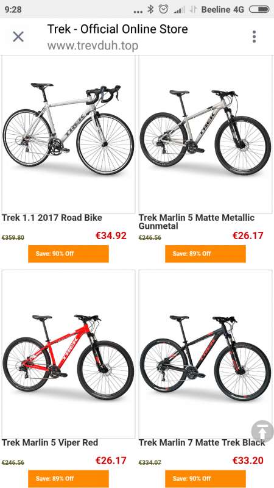This screenshot has height=488, width=274.
Task: Tap Save: 89% Off under Viper Red
Action: pos(68,479)
